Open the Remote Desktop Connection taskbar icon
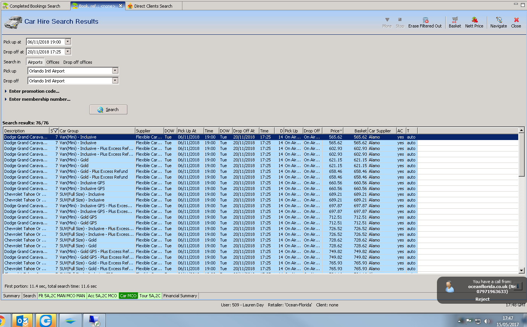 coord(94,321)
